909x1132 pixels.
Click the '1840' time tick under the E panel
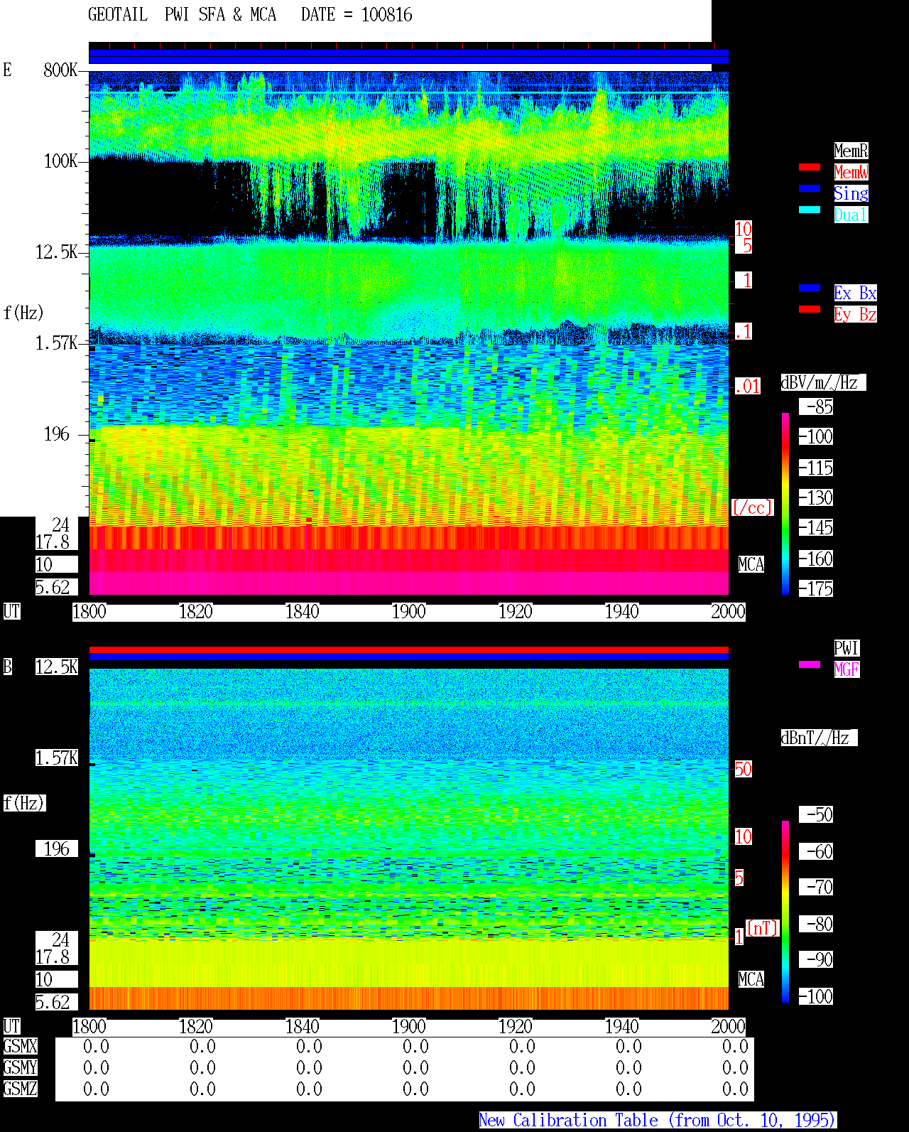pyautogui.click(x=303, y=611)
